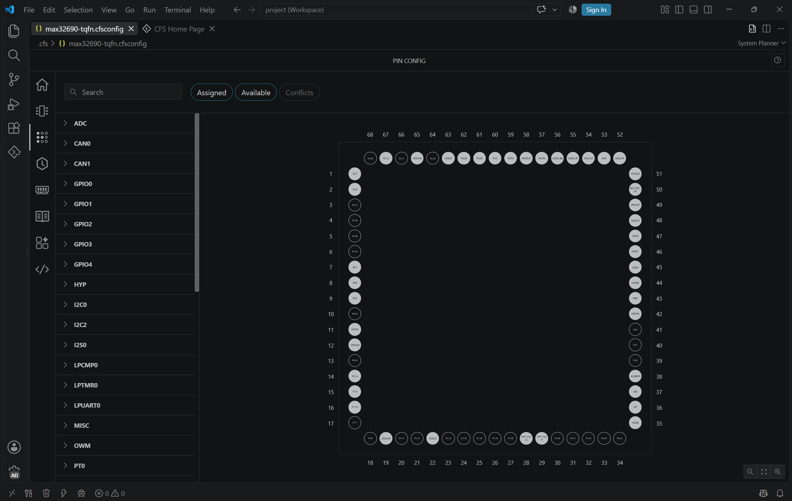
Task: Open the File menu
Action: (x=29, y=10)
